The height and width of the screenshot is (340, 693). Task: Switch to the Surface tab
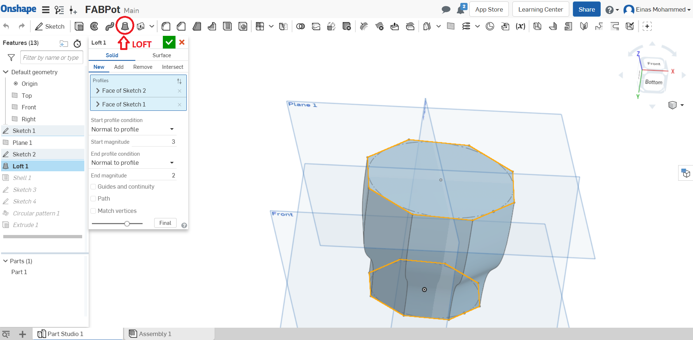click(162, 55)
